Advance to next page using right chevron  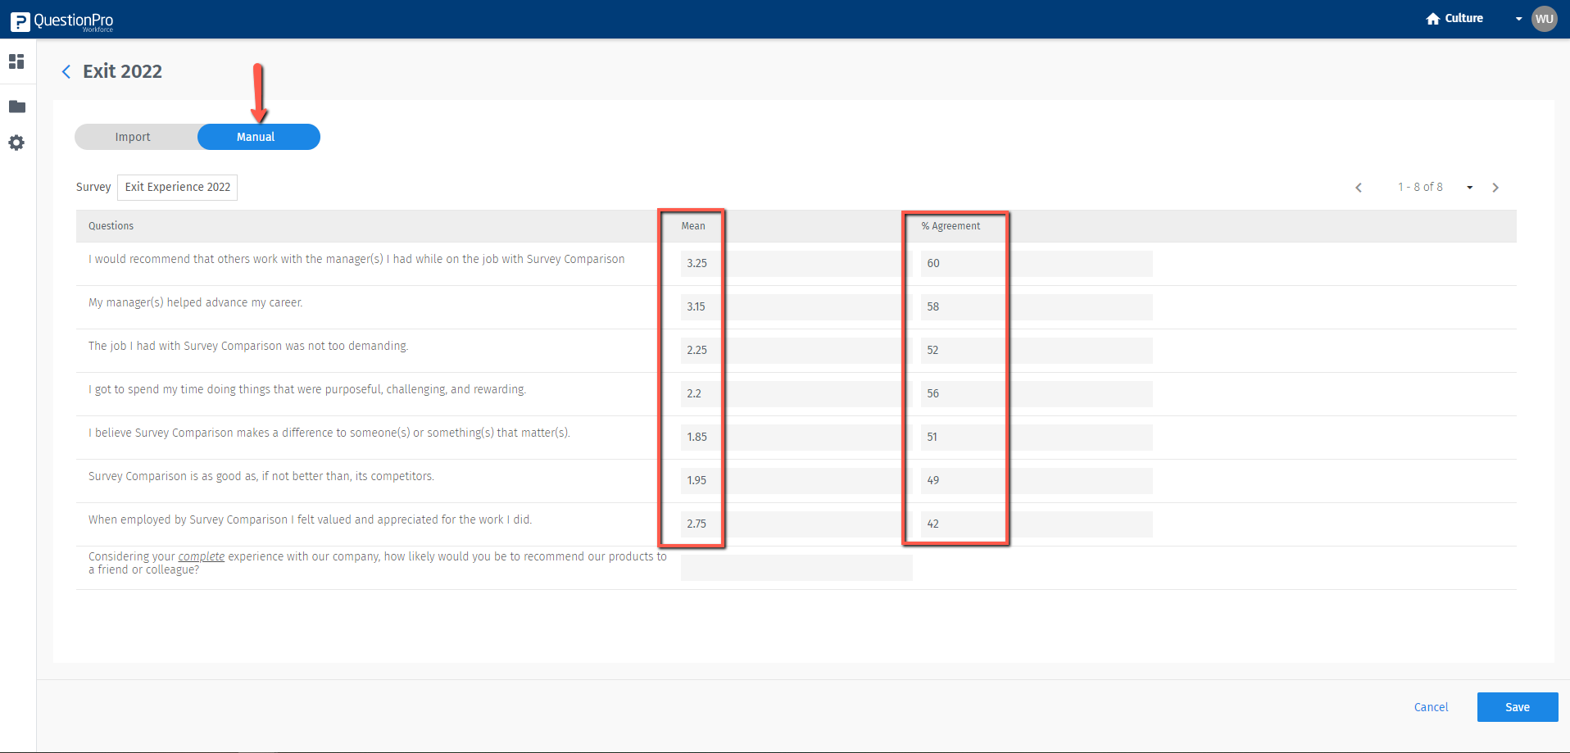click(x=1495, y=187)
